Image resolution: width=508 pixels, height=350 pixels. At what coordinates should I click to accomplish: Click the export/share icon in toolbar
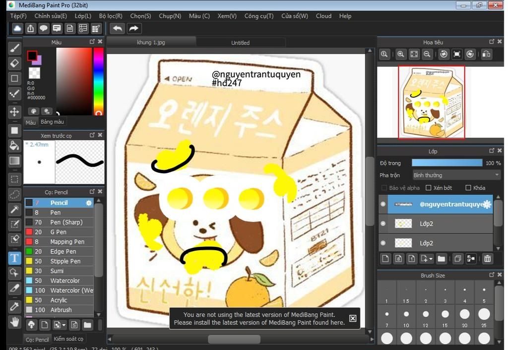point(30,28)
